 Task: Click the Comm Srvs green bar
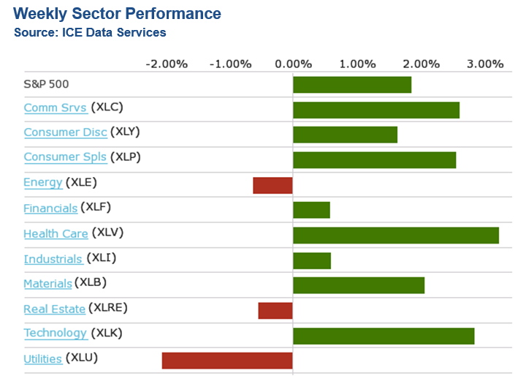(376, 110)
